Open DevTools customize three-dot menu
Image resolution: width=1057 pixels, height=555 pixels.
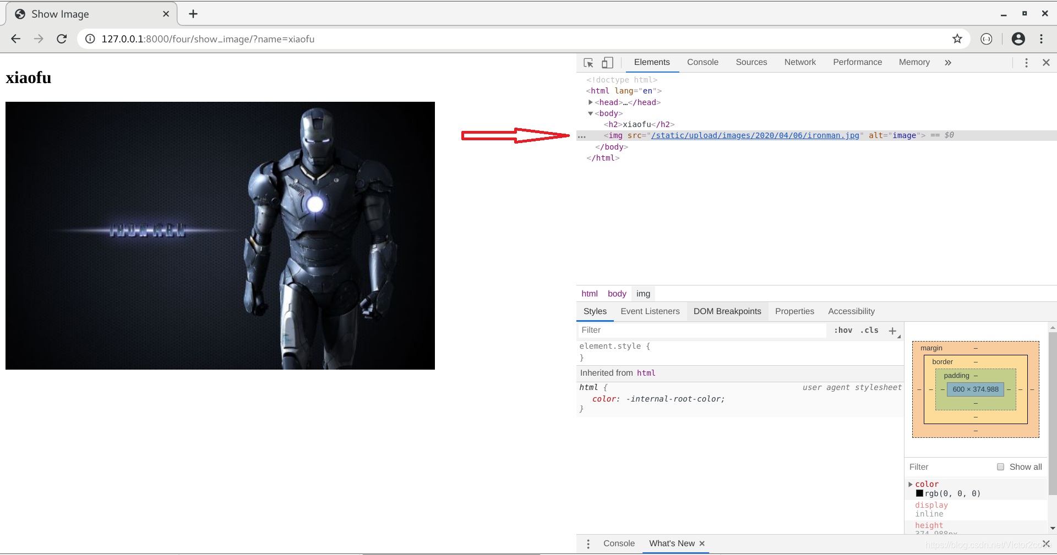1026,63
